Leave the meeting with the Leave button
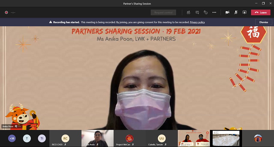Viewport: 274px width, 147px height. (x=260, y=12)
